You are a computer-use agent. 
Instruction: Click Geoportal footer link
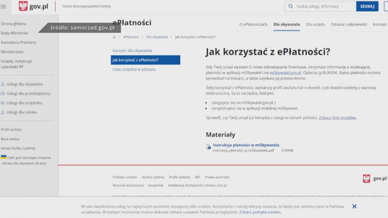point(155,185)
